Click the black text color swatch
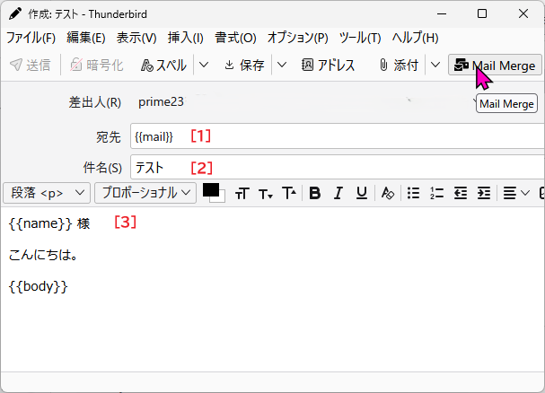This screenshot has height=393, width=545. (x=211, y=189)
